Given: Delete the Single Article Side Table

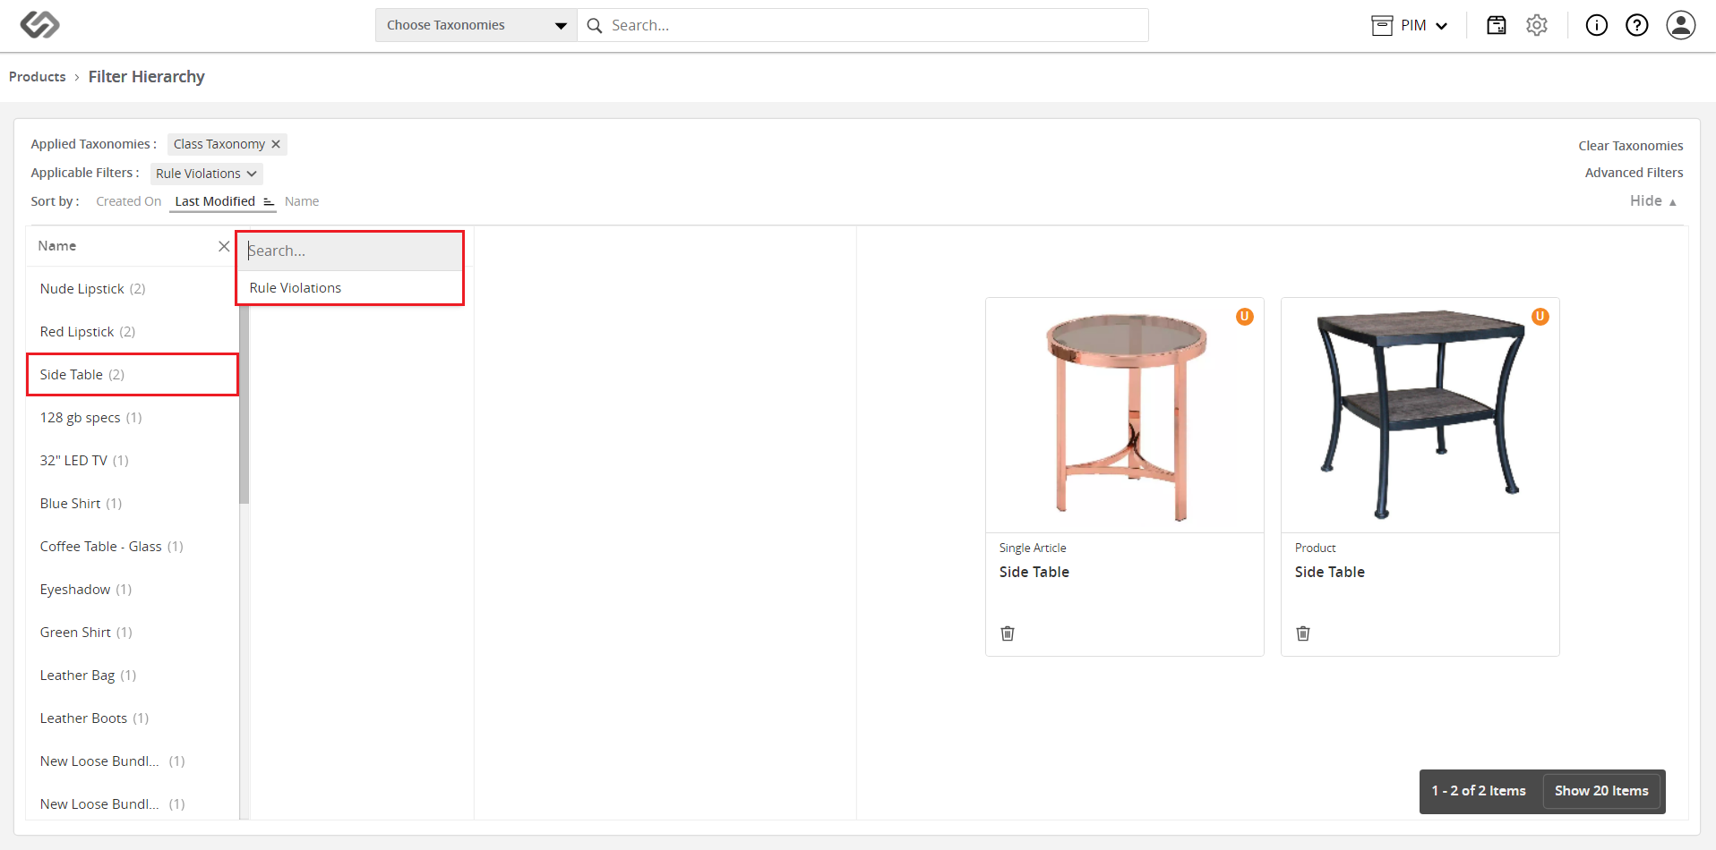Looking at the screenshot, I should tap(1008, 633).
